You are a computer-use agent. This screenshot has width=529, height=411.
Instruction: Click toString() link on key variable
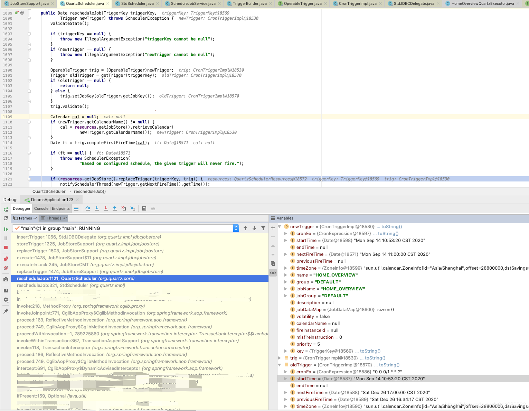pos(370,351)
